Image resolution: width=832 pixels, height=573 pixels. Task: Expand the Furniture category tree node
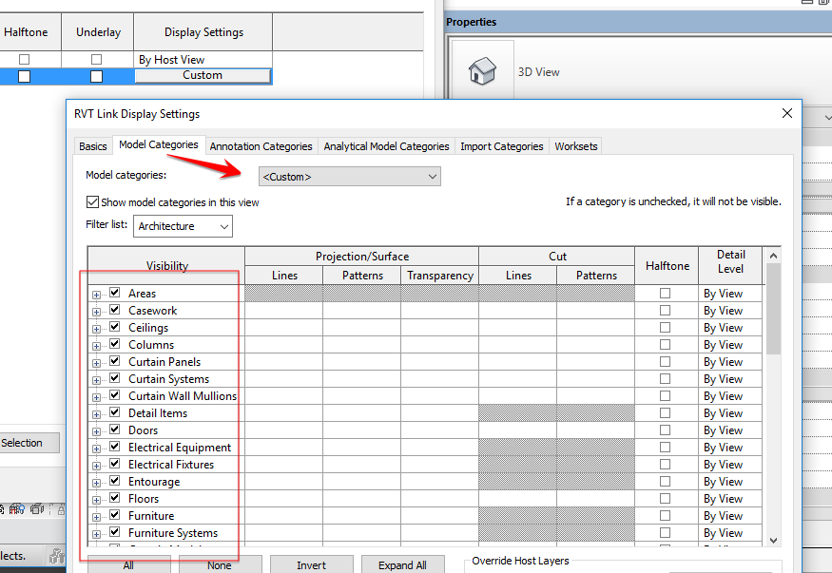tap(97, 516)
